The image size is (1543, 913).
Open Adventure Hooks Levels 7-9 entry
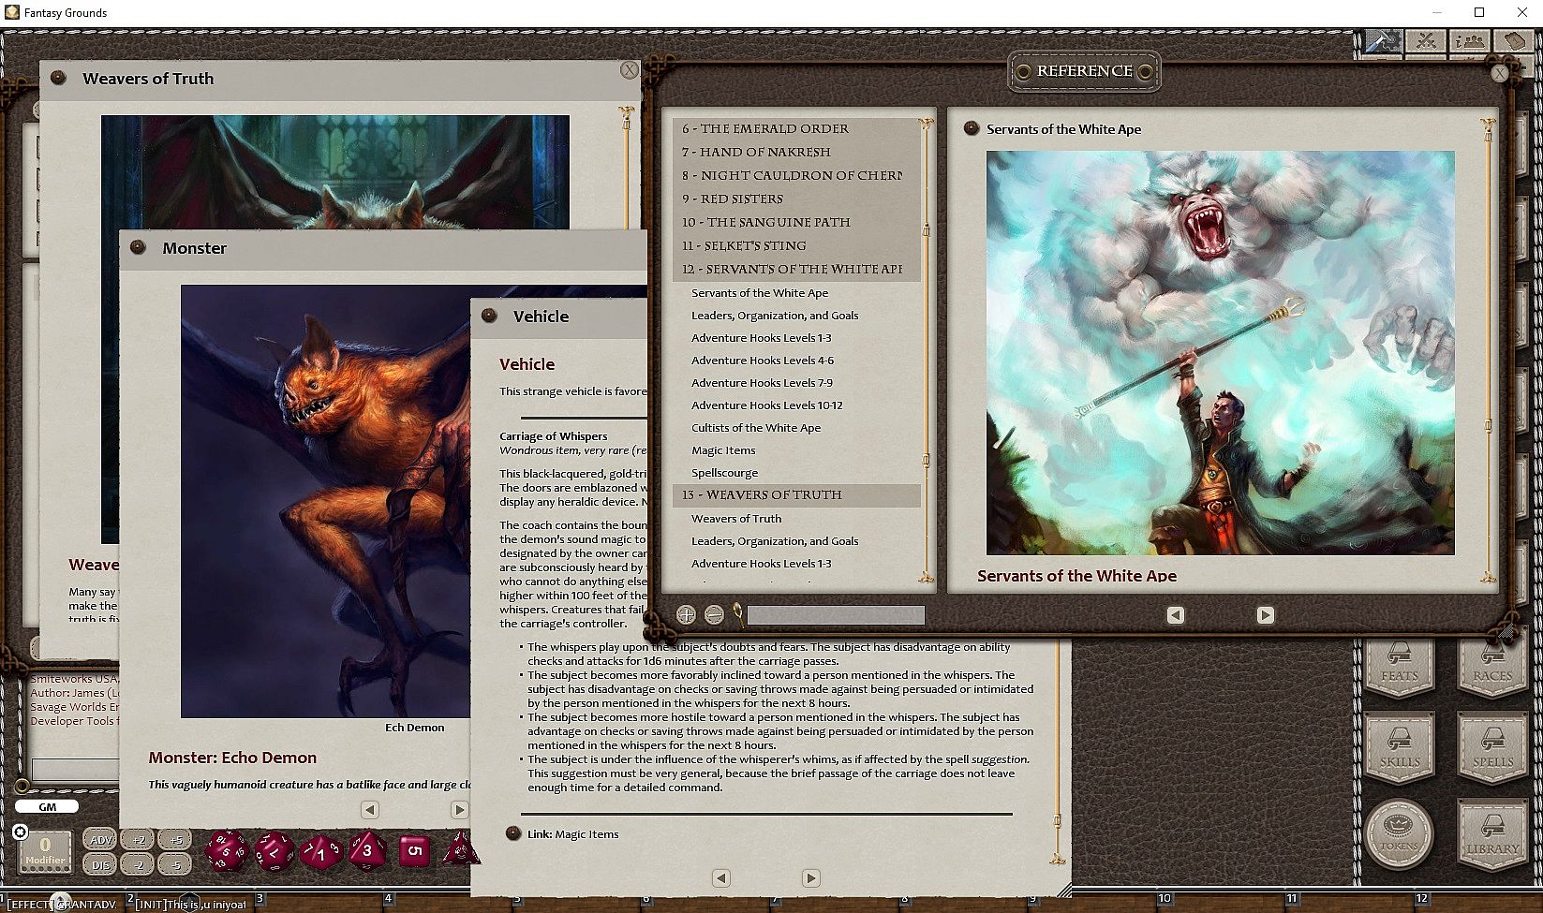pyautogui.click(x=762, y=383)
